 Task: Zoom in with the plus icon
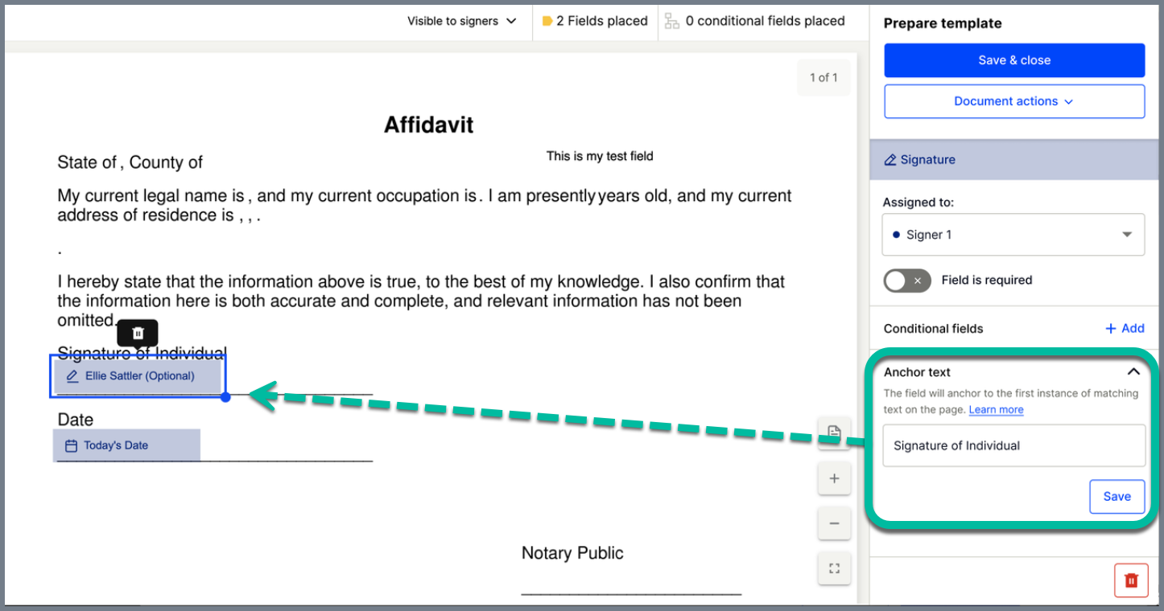834,478
